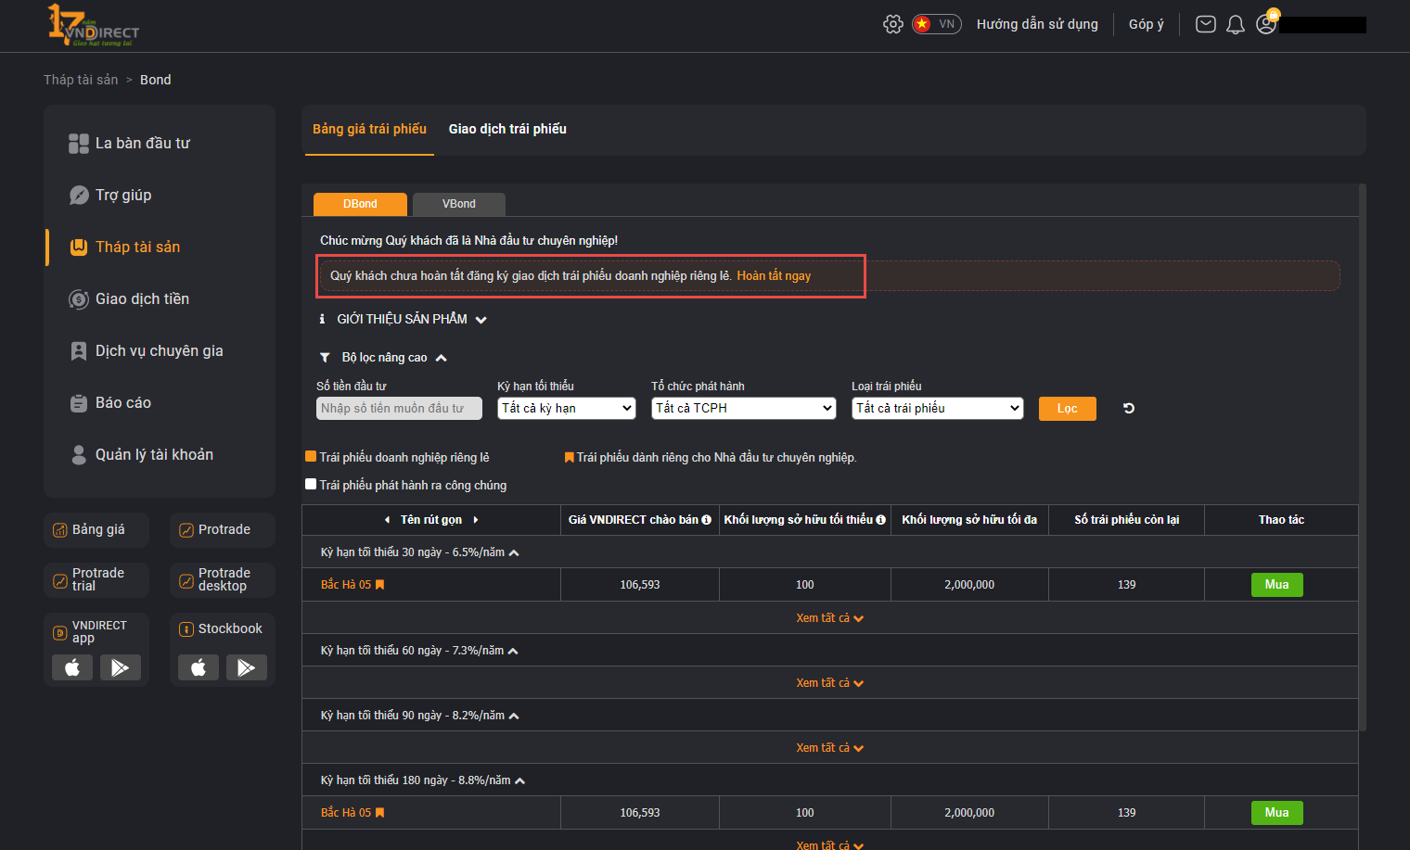This screenshot has height=850, width=1410.
Task: Open Google Play link for VNDIRECT app
Action: pyautogui.click(x=121, y=667)
